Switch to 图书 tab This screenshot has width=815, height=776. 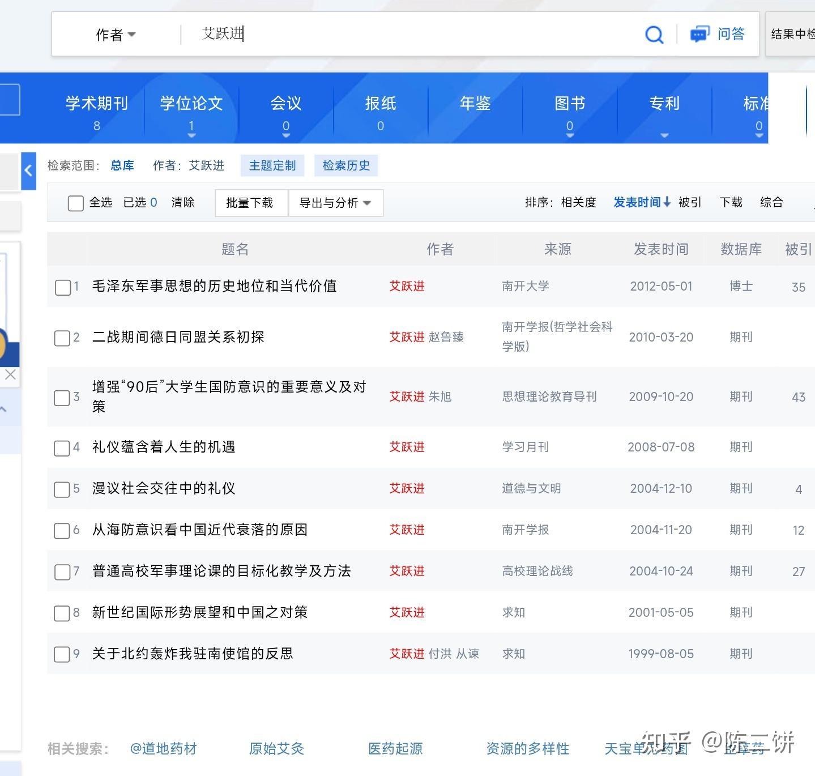click(x=570, y=104)
